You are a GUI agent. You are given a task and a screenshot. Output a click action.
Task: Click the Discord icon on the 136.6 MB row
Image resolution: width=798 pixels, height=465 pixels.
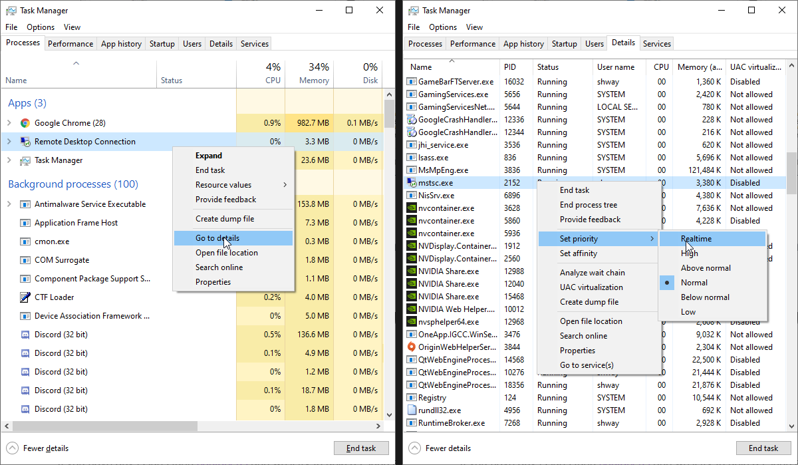tap(25, 335)
